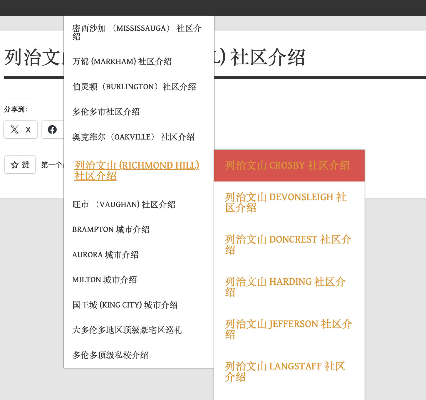Open Richmond Hill Devonsleigh community link
The image size is (426, 400).
pyautogui.click(x=286, y=202)
